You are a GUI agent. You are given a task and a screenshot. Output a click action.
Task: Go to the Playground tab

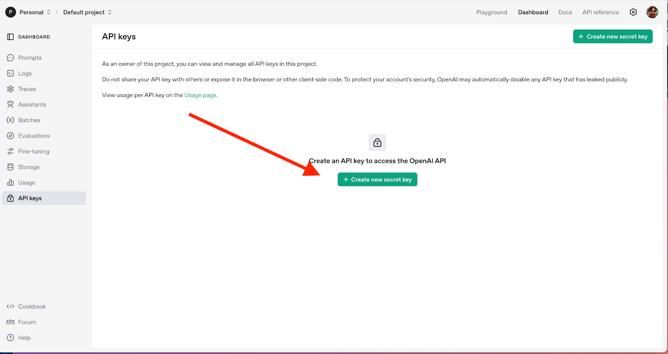(492, 12)
